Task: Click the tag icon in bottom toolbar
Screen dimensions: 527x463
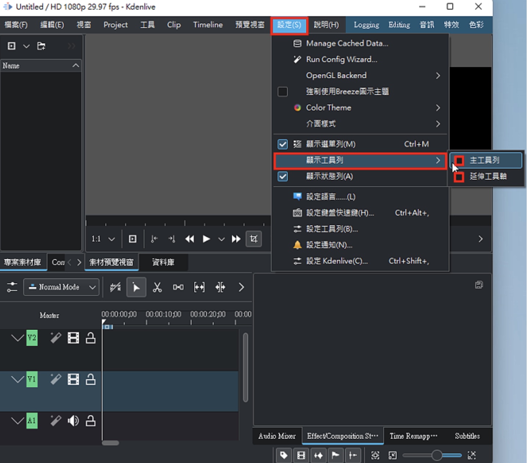Action: 284,455
